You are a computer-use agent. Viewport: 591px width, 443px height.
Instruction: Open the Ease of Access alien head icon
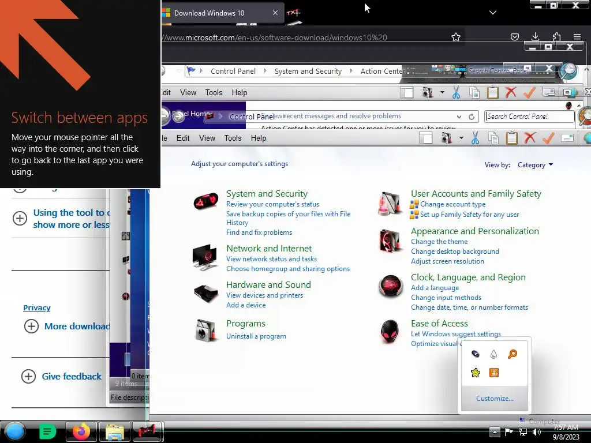390,331
